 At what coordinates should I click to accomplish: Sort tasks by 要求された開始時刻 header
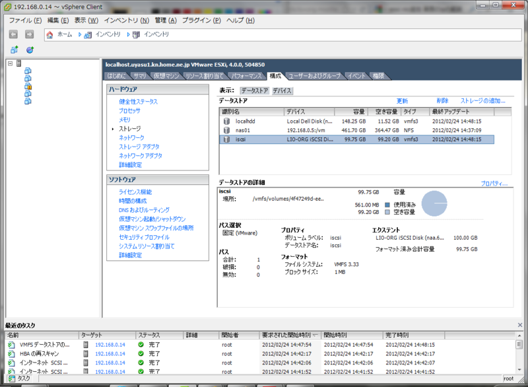(x=290, y=335)
